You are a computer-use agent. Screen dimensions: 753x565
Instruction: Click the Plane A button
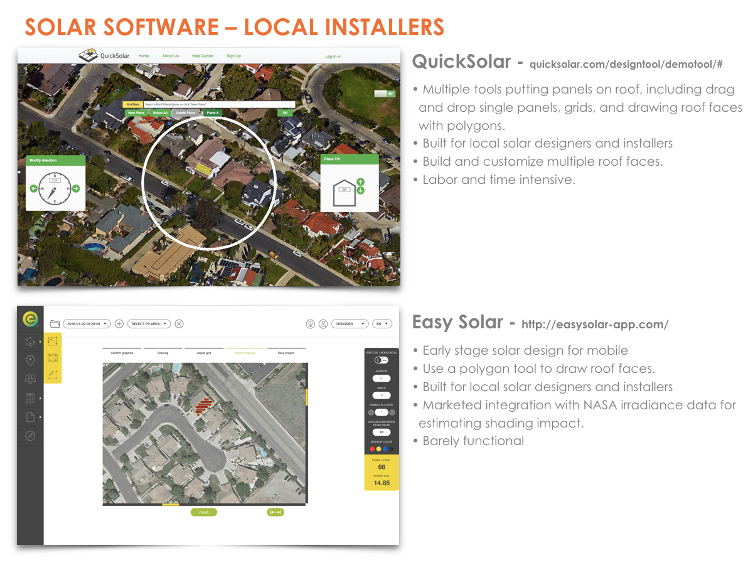click(x=212, y=113)
